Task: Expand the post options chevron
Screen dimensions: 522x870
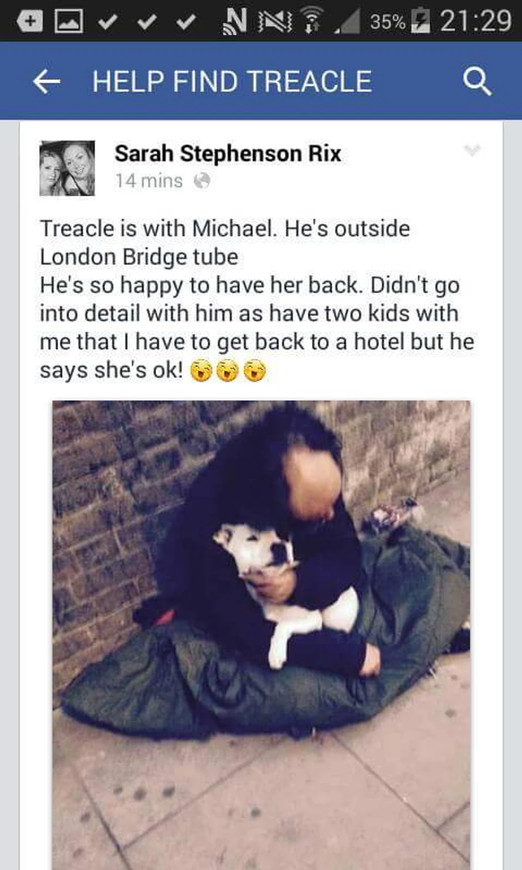Action: click(471, 150)
